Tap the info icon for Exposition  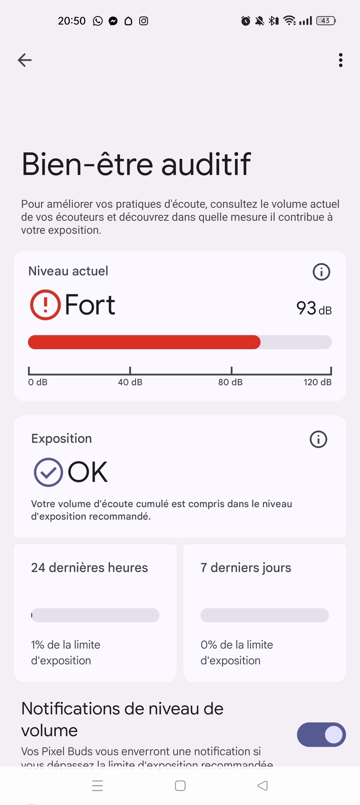coord(318,439)
